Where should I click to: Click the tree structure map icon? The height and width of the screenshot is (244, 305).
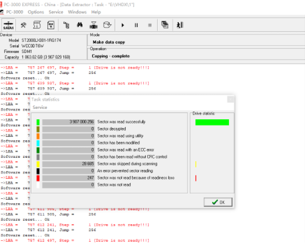point(66,25)
